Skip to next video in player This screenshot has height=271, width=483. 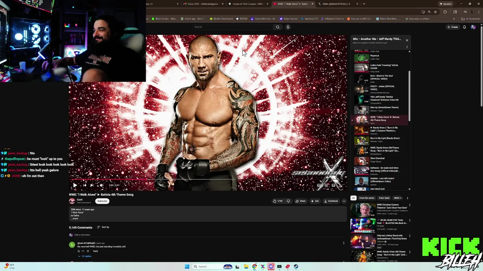pos(92,185)
